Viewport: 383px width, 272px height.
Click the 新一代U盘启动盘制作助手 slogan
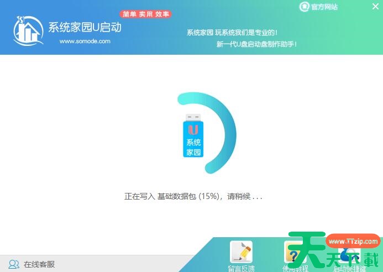[256, 44]
